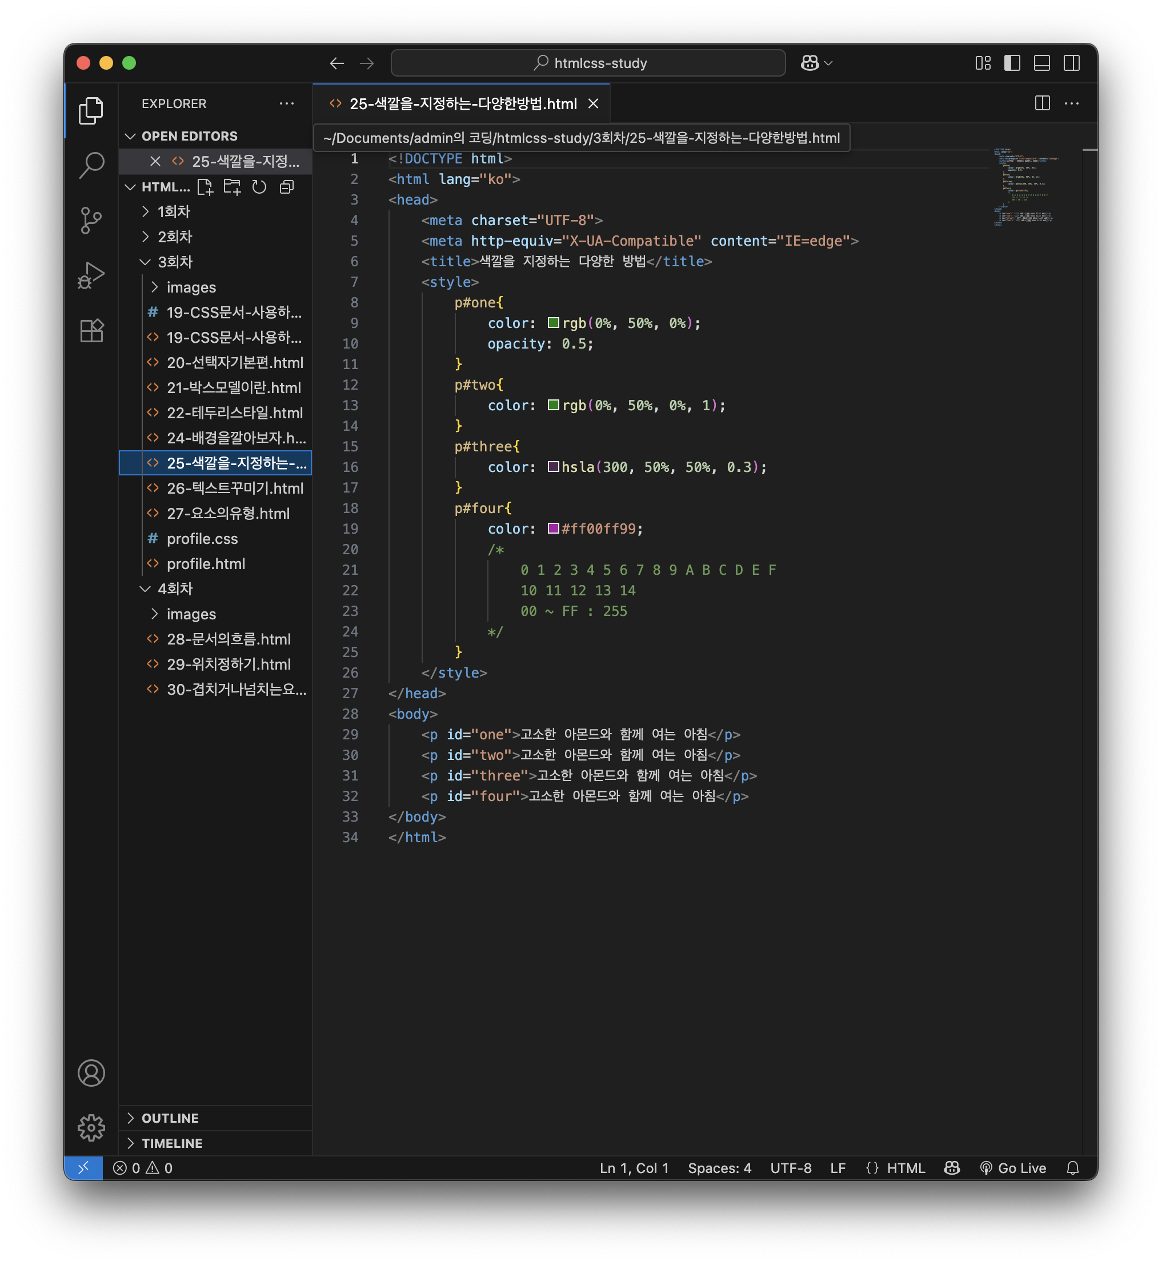Click the New File icon in explorer
Image resolution: width=1162 pixels, height=1265 pixels.
(x=205, y=187)
